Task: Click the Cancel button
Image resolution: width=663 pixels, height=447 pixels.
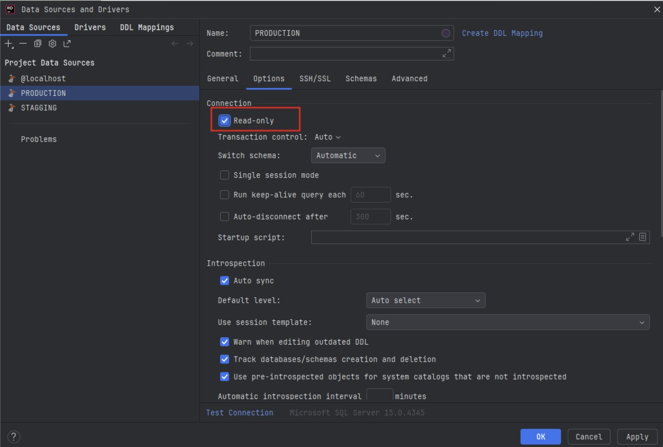Action: [589, 437]
